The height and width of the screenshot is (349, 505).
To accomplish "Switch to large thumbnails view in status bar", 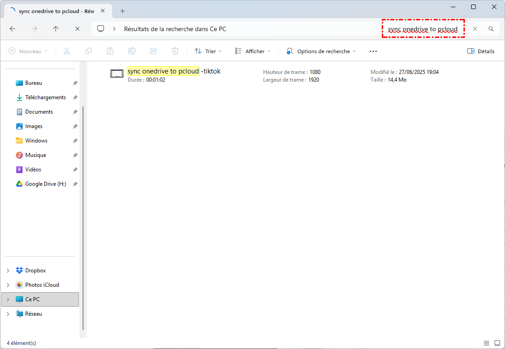I will click(497, 343).
